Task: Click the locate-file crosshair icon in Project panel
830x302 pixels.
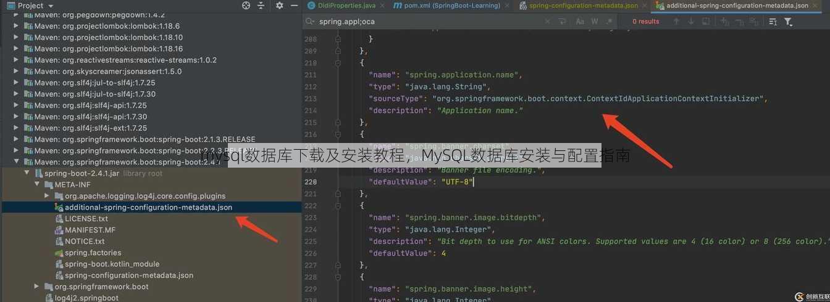Action: click(246, 6)
